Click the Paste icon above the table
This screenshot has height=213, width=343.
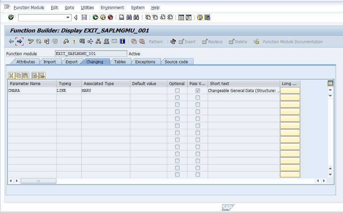[25, 76]
